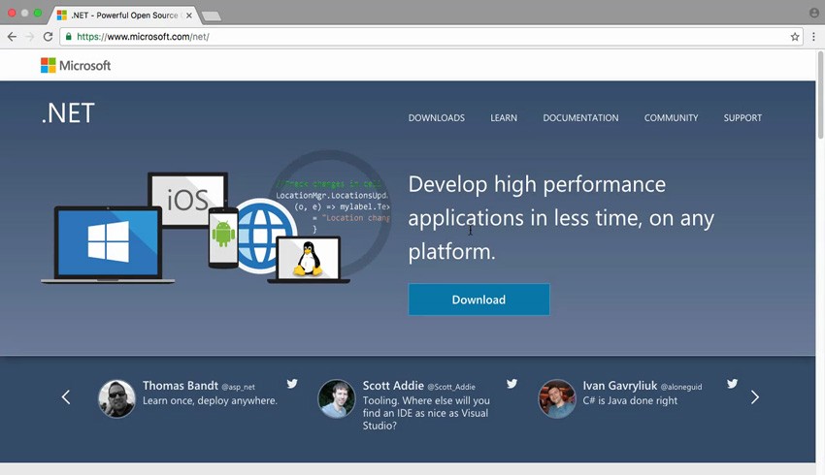The height and width of the screenshot is (475, 825).
Task: Click Twitter bird icon for Thomas Bandt
Action: coord(292,384)
